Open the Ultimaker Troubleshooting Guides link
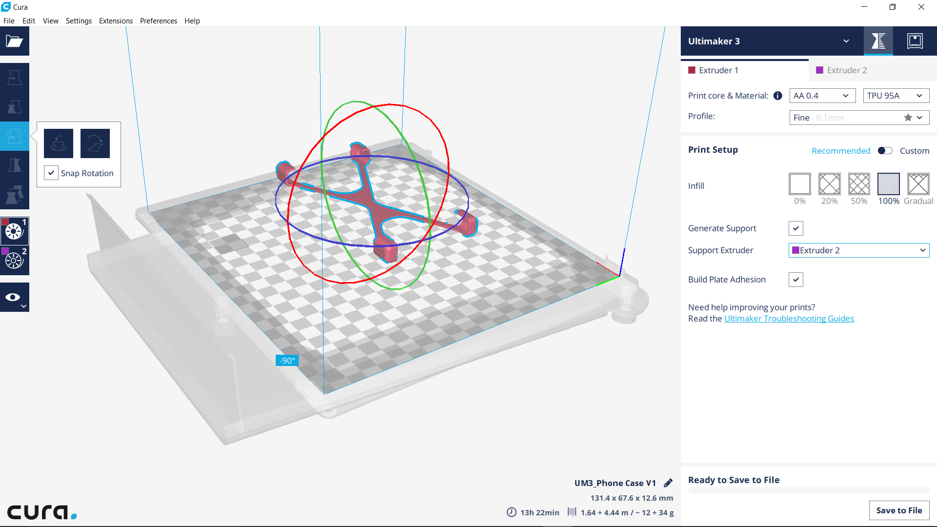The height and width of the screenshot is (527, 937). (789, 319)
